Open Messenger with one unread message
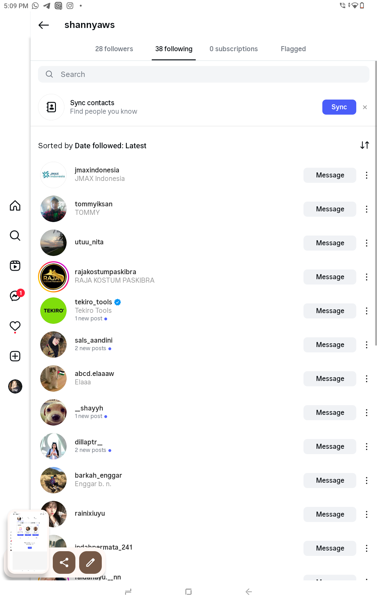Screen dimensions: 377x603 click(15, 296)
